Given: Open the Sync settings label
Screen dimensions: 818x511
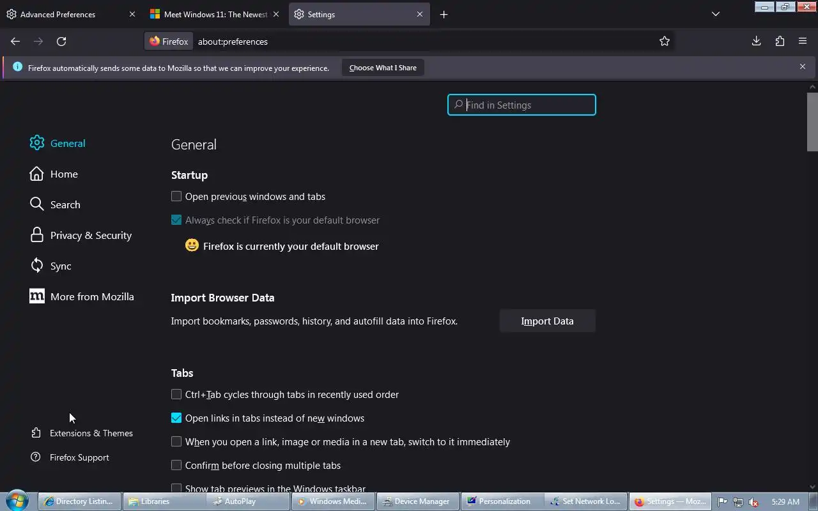Looking at the screenshot, I should click(61, 266).
